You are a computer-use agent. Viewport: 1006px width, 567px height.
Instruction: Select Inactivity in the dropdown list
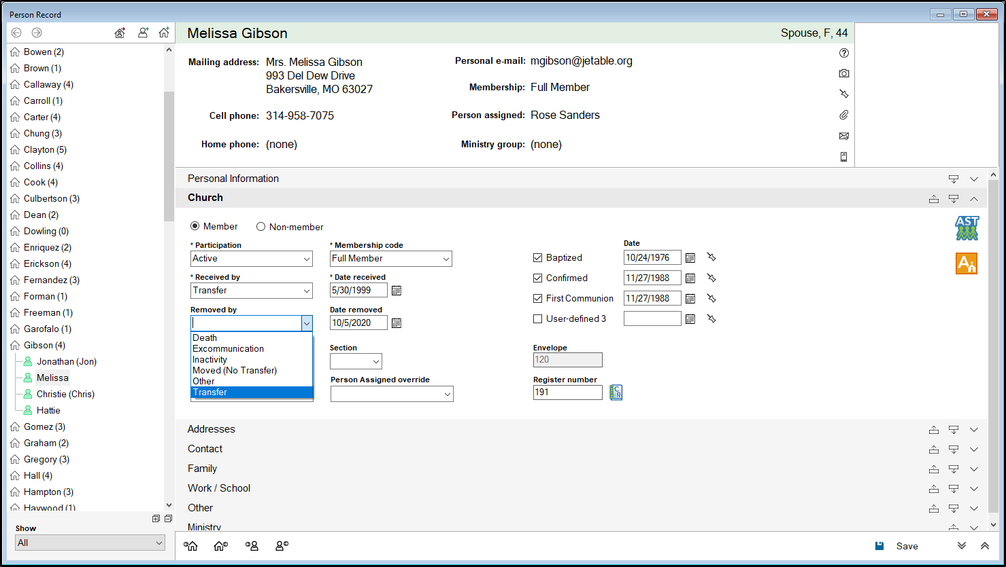(210, 360)
